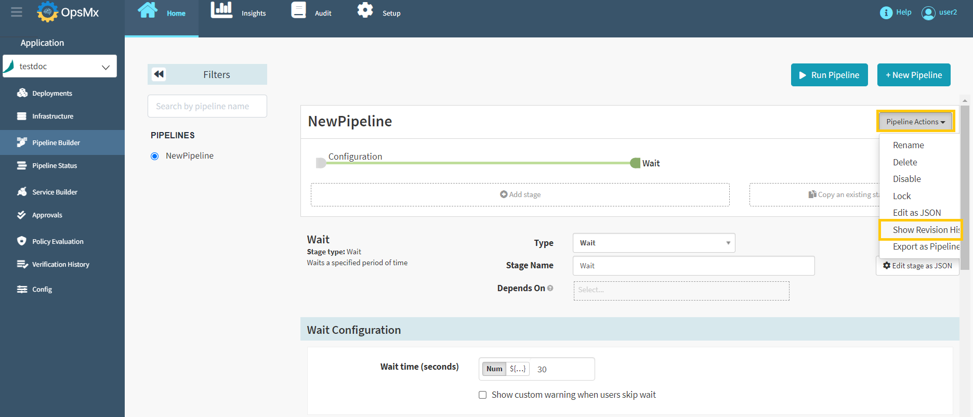The width and height of the screenshot is (973, 417).
Task: Open Insights bar chart icon
Action: pos(221,10)
